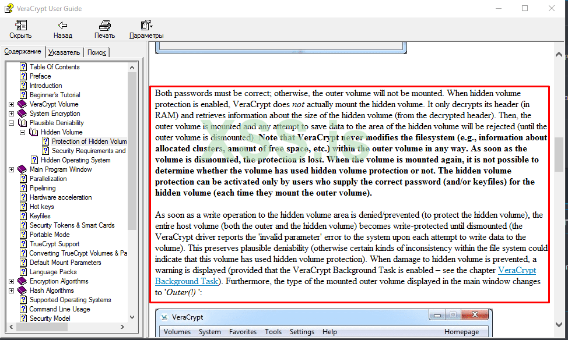Viewport: 568px width, 340px height.
Task: Collapse the Plausible Deniability tree node
Action: click(12, 123)
